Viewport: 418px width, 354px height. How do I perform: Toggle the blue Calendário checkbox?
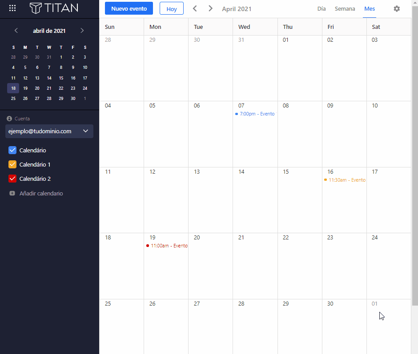pyautogui.click(x=12, y=150)
